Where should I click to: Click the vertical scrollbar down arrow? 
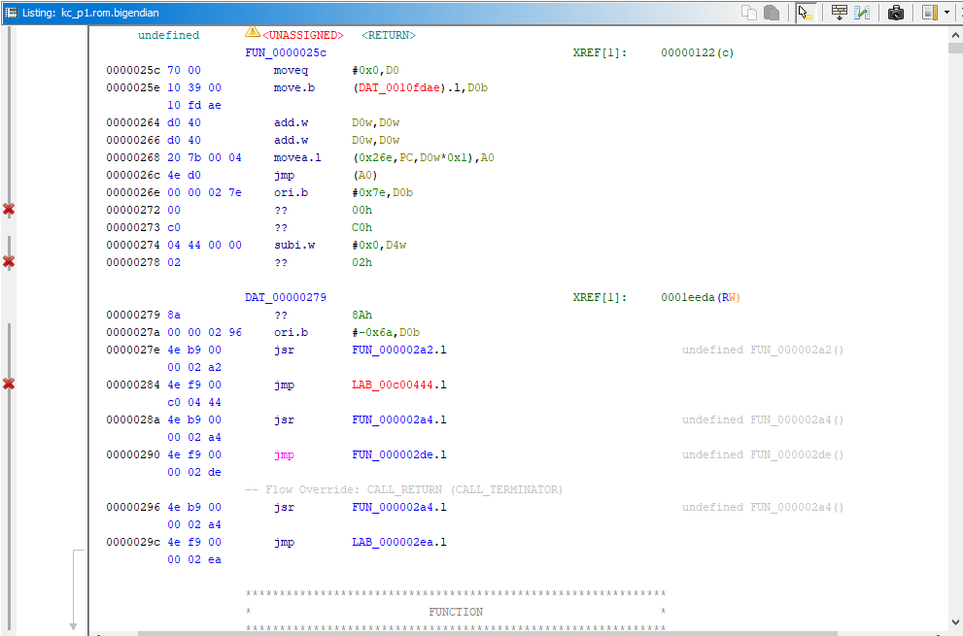(955, 621)
